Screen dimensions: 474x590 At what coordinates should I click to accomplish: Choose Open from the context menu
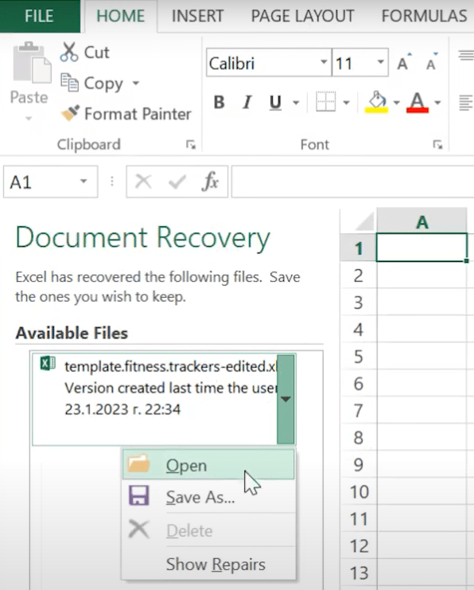(208, 465)
